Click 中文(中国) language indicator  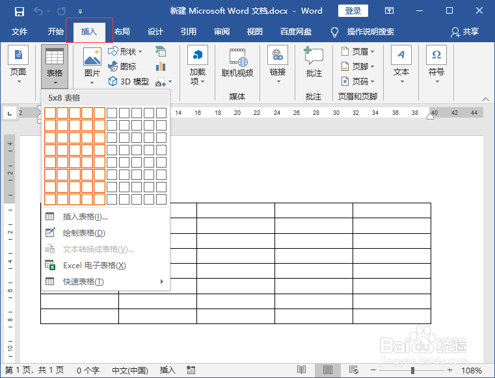pyautogui.click(x=130, y=370)
